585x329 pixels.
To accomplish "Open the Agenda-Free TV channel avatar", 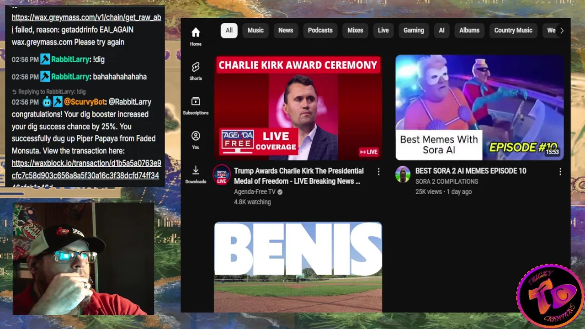I will pyautogui.click(x=222, y=174).
